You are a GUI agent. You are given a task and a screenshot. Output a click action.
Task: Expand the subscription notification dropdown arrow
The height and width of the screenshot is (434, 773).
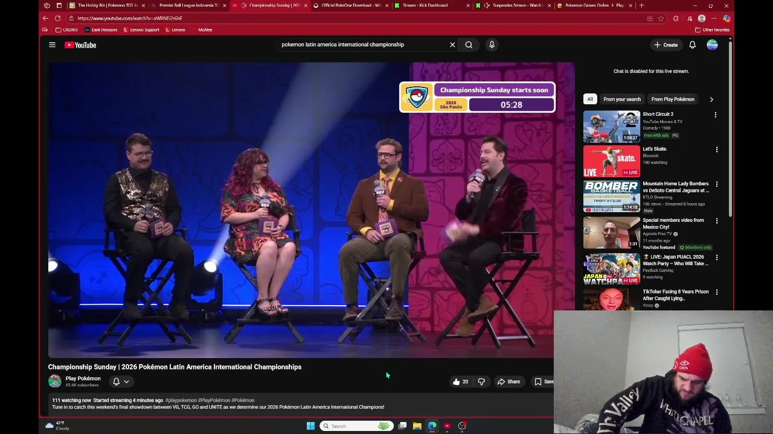(126, 382)
